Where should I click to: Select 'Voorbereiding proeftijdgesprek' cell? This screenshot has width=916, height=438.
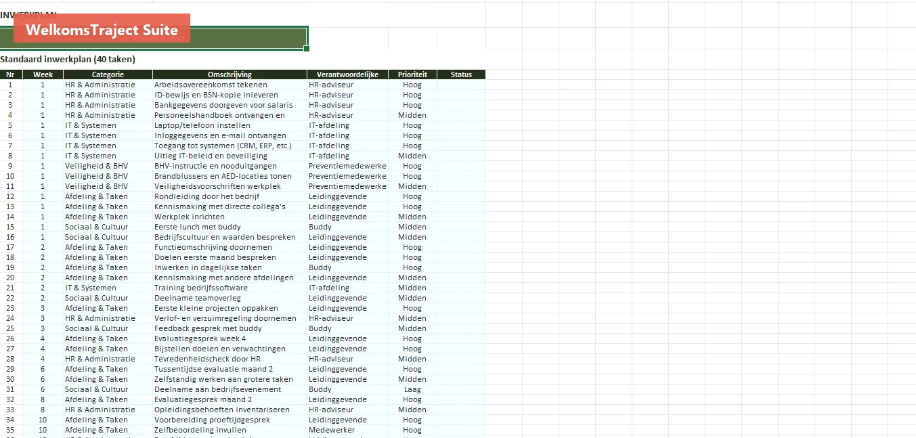pos(230,420)
